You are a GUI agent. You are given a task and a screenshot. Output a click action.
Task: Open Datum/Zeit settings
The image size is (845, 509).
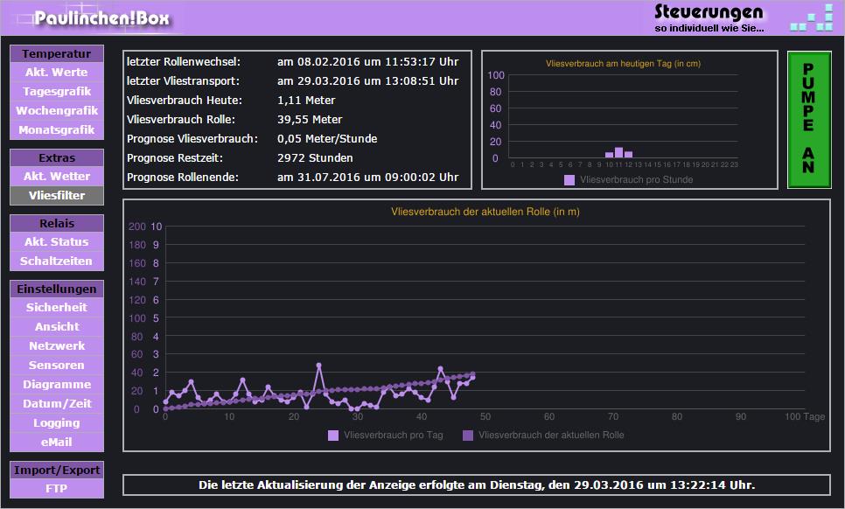[x=56, y=404]
